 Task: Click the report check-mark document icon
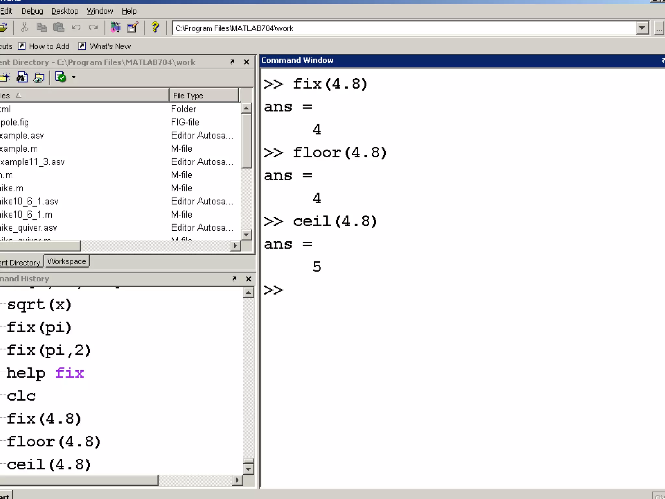pos(61,77)
